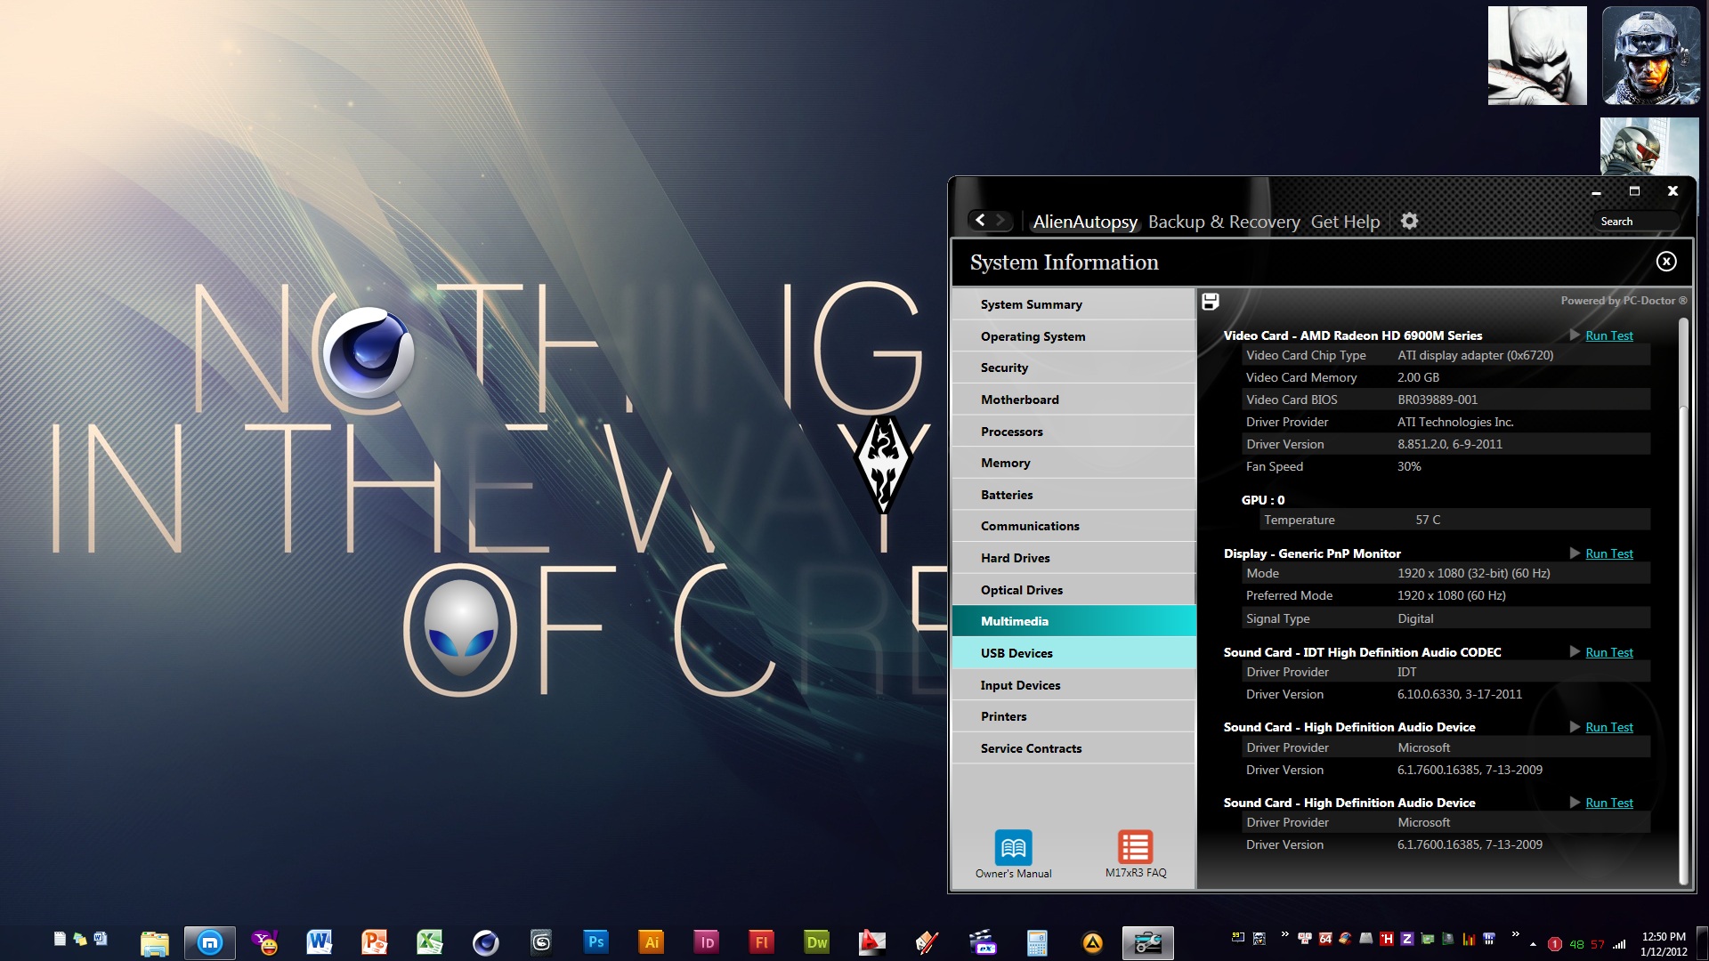The image size is (1709, 961).
Task: Select Input Devices in the sidebar
Action: pyautogui.click(x=1073, y=685)
